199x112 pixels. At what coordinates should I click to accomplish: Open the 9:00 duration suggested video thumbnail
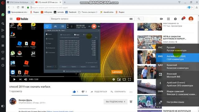tap(150, 27)
